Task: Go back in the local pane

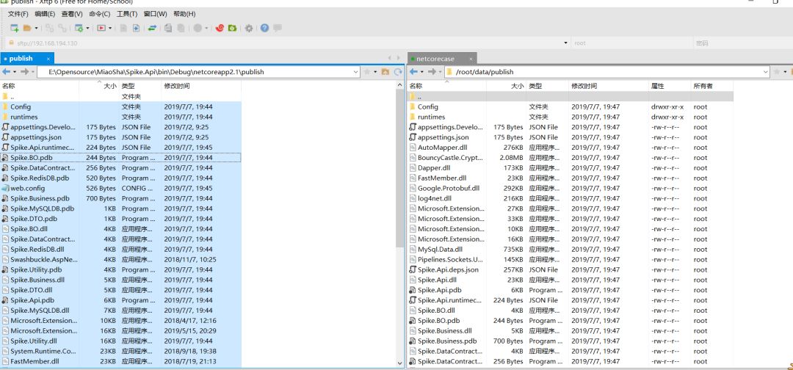Action: [7, 72]
